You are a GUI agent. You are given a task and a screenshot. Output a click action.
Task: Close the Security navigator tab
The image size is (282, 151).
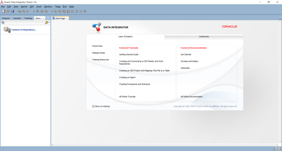(x=44, y=18)
